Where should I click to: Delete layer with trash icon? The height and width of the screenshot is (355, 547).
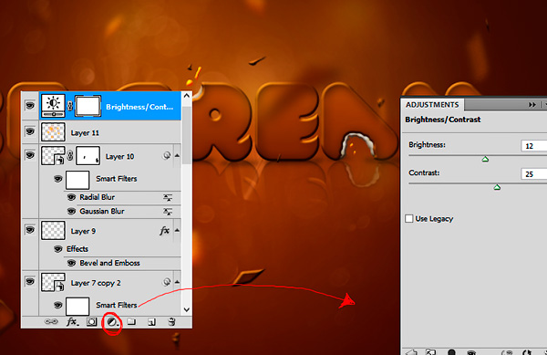(171, 321)
